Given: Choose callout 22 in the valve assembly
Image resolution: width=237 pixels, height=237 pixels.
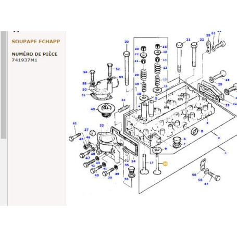Looking at the screenshot, I should [137, 54].
